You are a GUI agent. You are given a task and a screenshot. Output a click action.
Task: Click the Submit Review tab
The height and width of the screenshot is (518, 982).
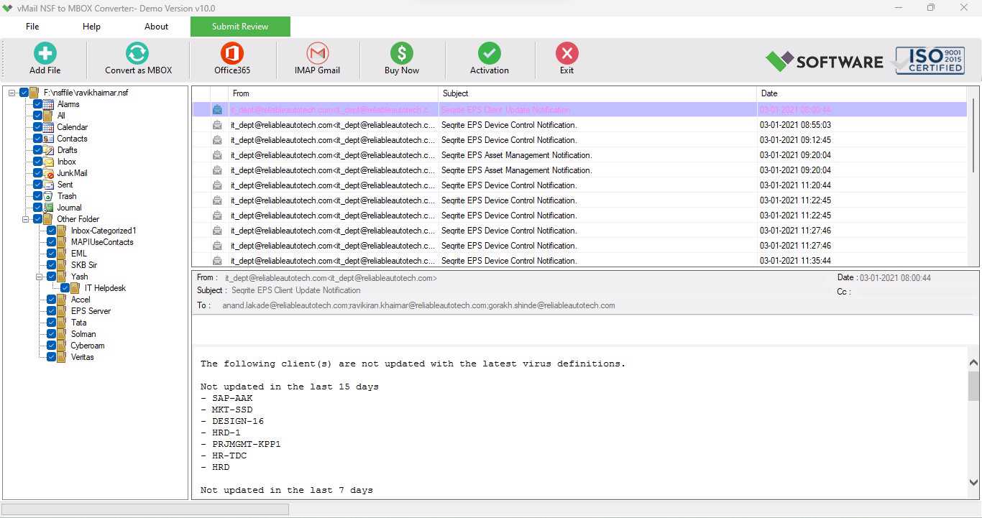(x=240, y=27)
